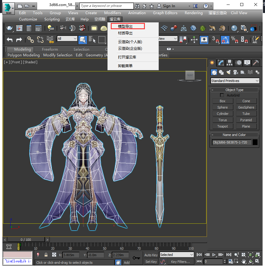Choose 云渲染(个人版) menu entry
This screenshot has height=268, width=265.
[130, 42]
